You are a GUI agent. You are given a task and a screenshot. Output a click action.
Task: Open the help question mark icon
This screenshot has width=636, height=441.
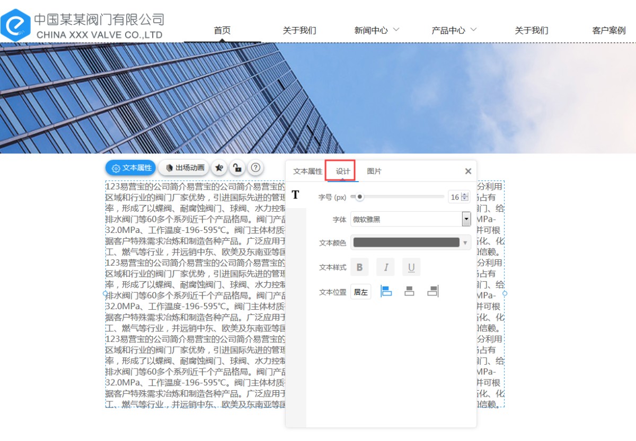coord(255,168)
